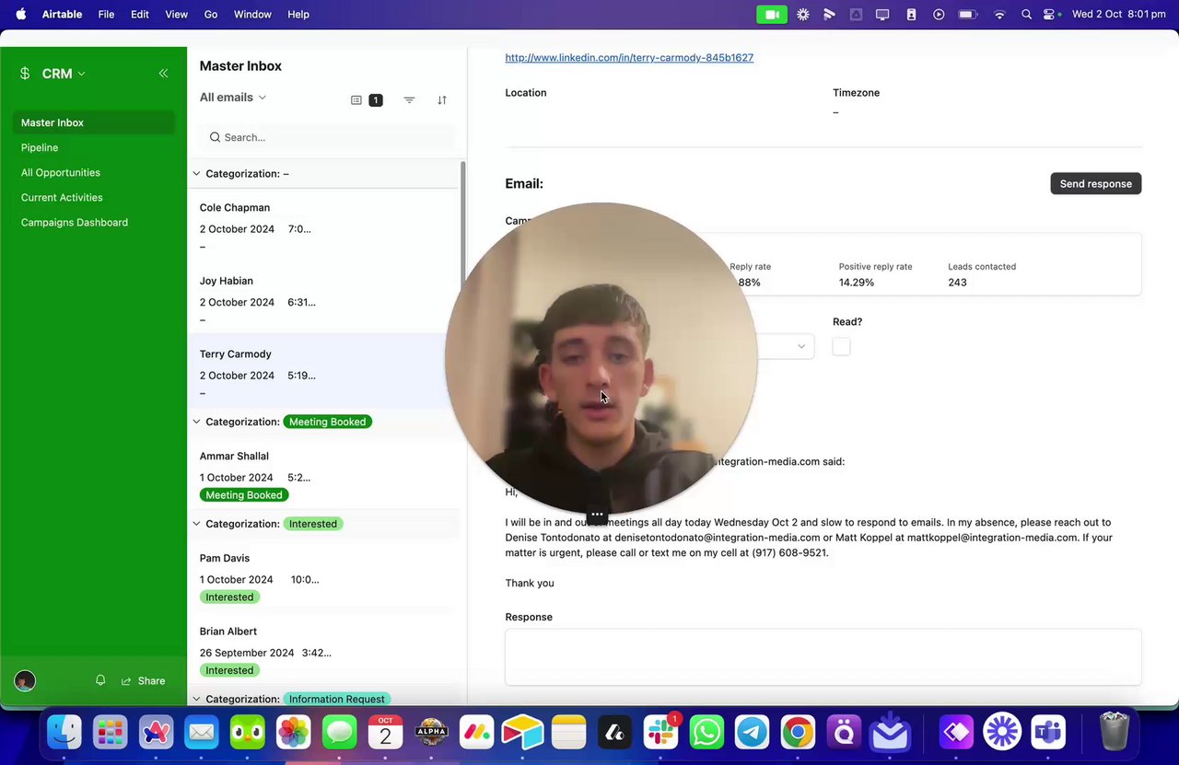Click the Send response button
The height and width of the screenshot is (765, 1179).
pyautogui.click(x=1096, y=183)
